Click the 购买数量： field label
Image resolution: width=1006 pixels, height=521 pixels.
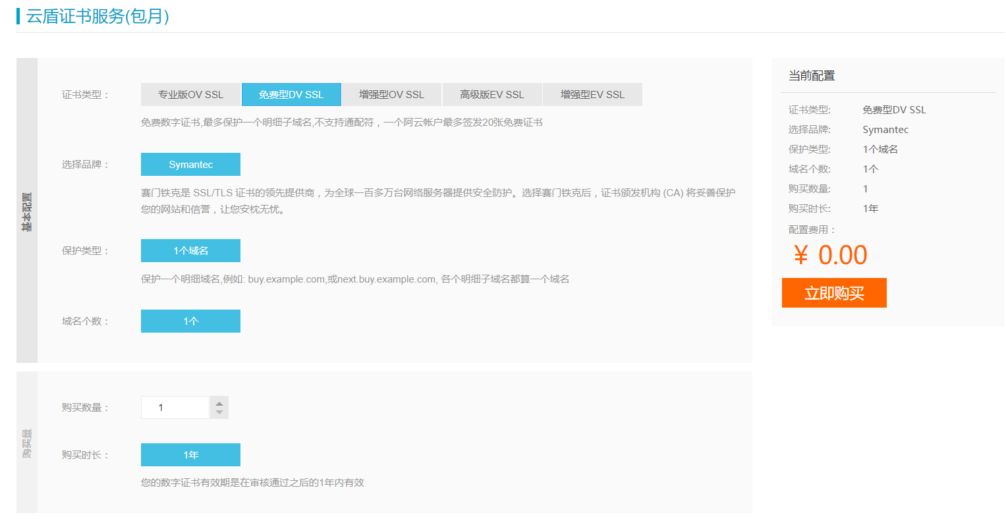(x=86, y=408)
